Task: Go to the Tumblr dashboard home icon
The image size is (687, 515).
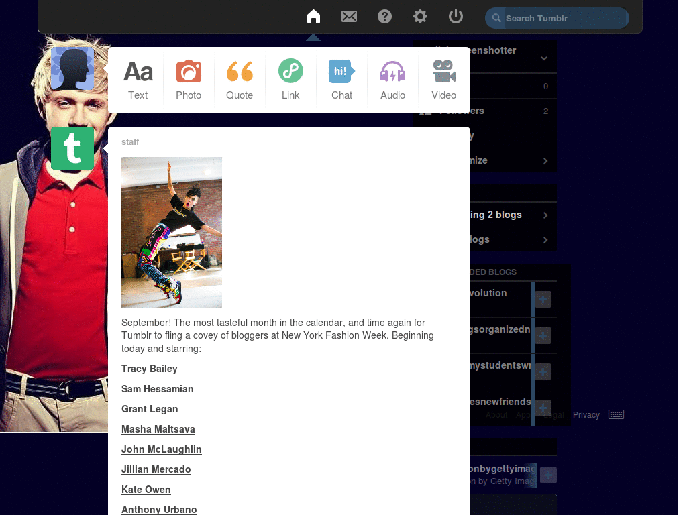Action: [313, 17]
